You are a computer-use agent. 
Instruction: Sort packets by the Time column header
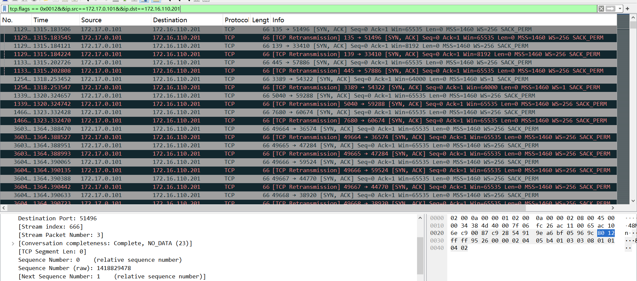click(x=41, y=20)
